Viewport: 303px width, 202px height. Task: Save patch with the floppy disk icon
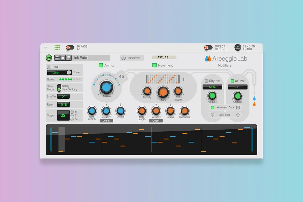[x=68, y=58]
